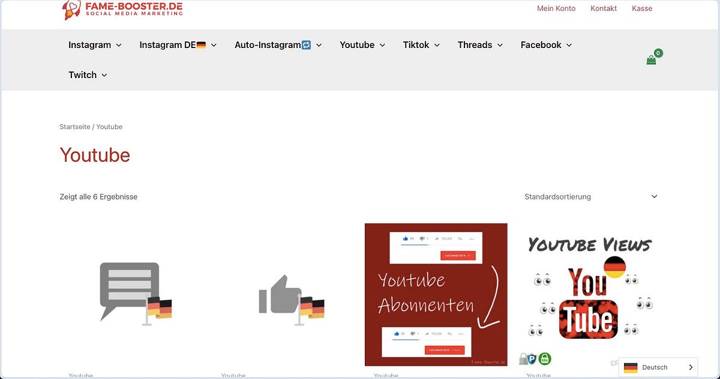
Task: Expand the Auto-Instagram menu chevron
Action: pyautogui.click(x=319, y=45)
